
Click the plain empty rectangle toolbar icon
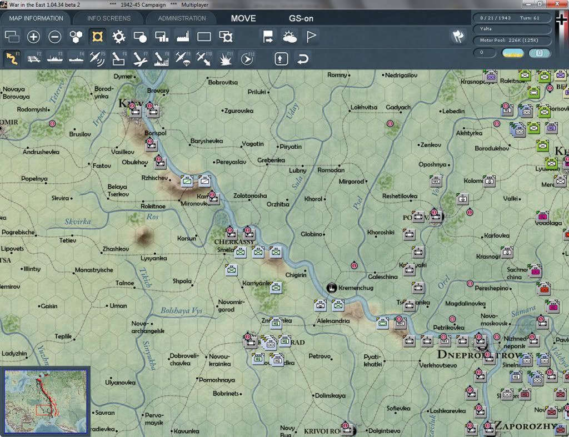click(x=204, y=37)
